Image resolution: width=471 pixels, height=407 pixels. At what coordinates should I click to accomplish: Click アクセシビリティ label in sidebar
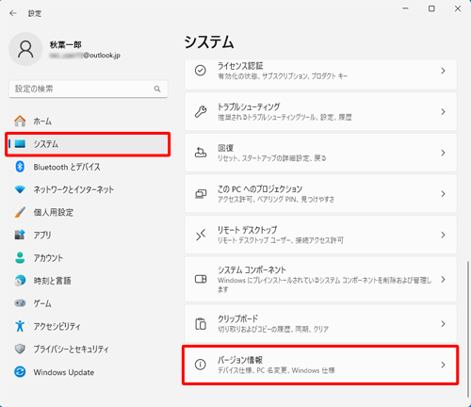coord(57,326)
